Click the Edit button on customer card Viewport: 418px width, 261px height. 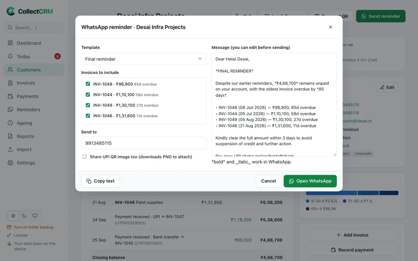pyautogui.click(x=387, y=87)
